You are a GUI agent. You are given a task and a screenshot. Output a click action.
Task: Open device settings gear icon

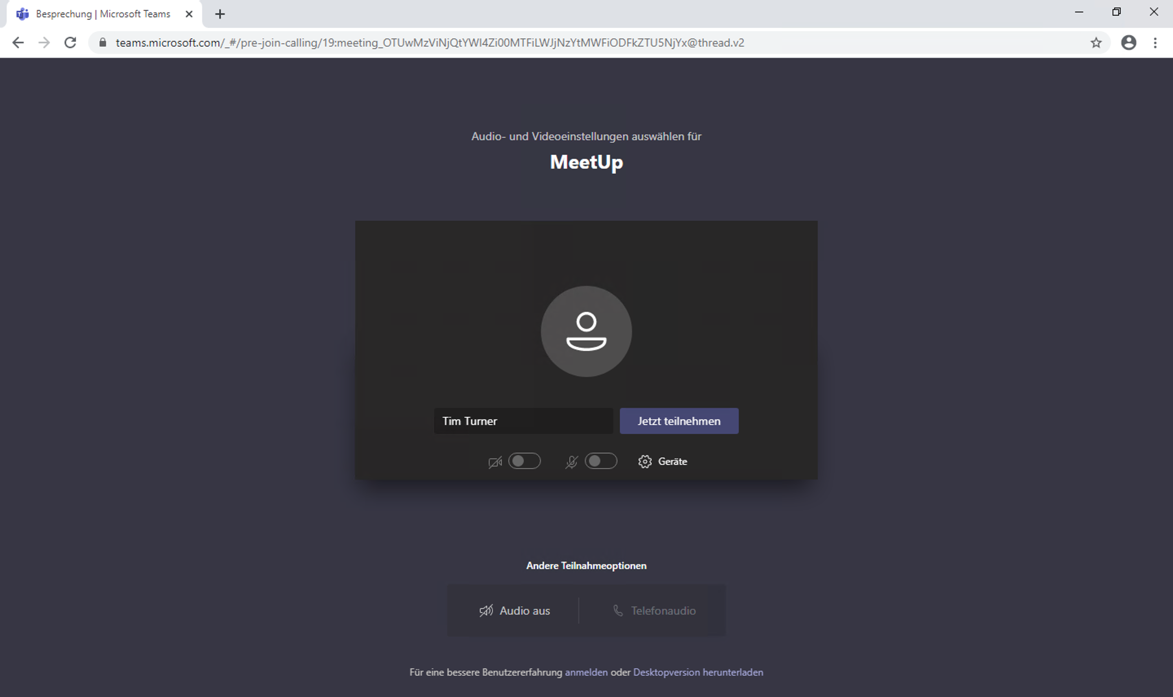pos(645,461)
